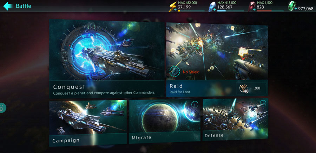Open Defense info icon
This screenshot has width=316, height=153.
263,103
